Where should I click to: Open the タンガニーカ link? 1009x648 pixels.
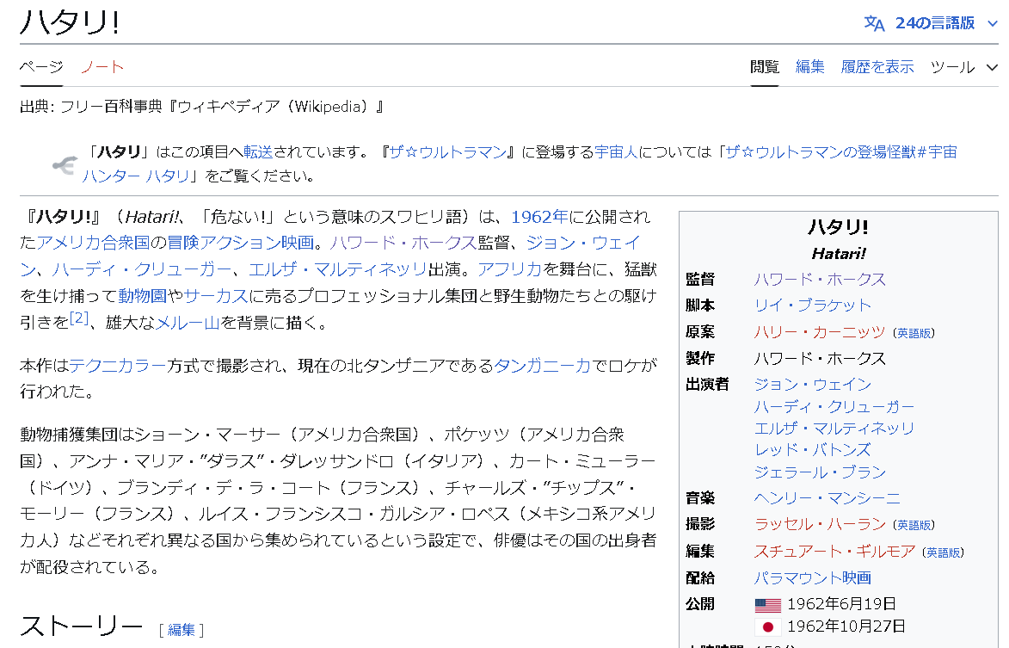(x=542, y=366)
